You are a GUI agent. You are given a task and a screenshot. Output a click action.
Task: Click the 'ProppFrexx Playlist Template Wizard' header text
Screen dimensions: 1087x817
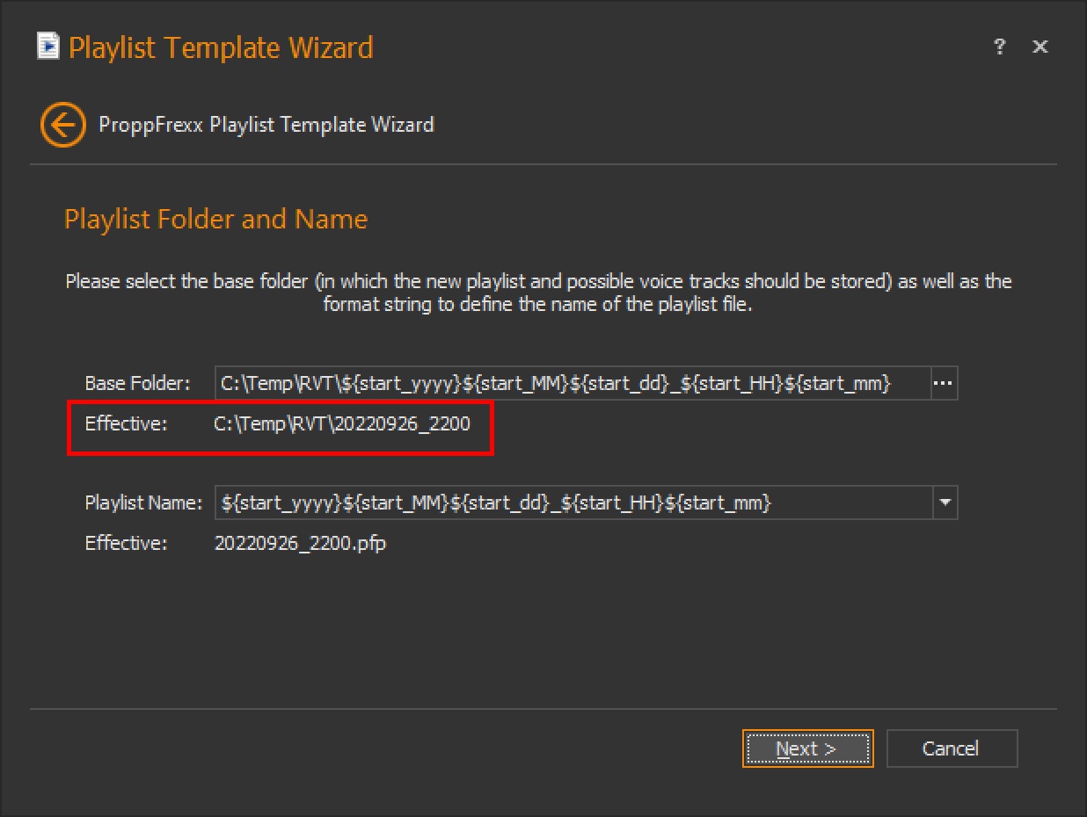[x=266, y=125]
